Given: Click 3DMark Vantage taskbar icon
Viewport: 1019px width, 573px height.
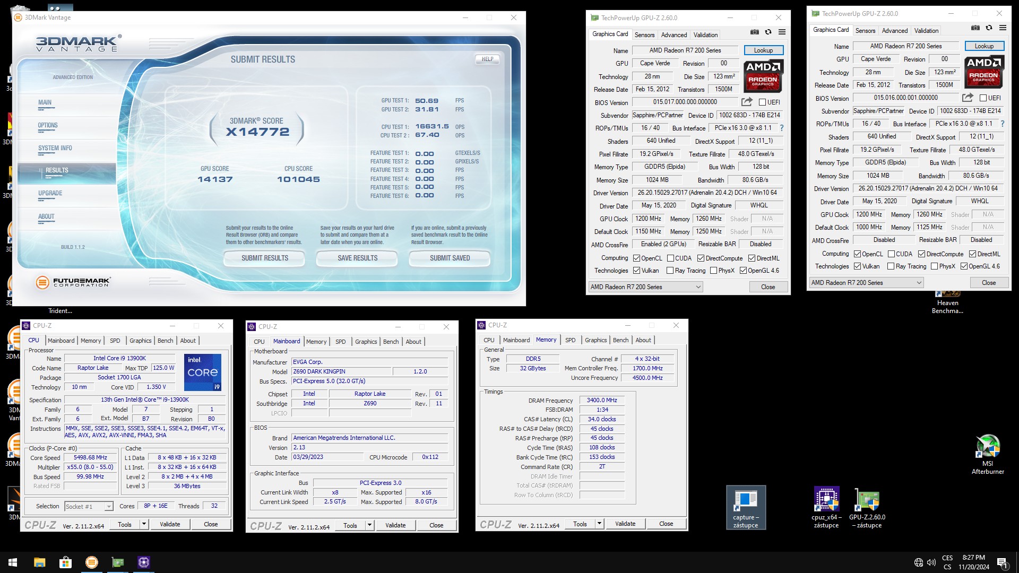Looking at the screenshot, I should pyautogui.click(x=92, y=562).
